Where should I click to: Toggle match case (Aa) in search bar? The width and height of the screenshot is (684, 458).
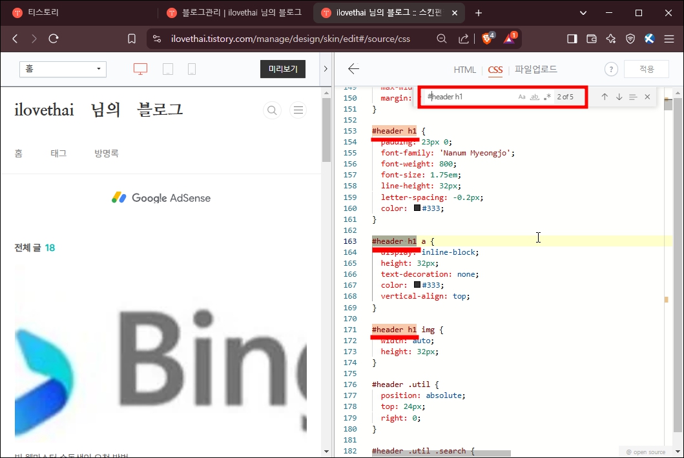point(521,96)
